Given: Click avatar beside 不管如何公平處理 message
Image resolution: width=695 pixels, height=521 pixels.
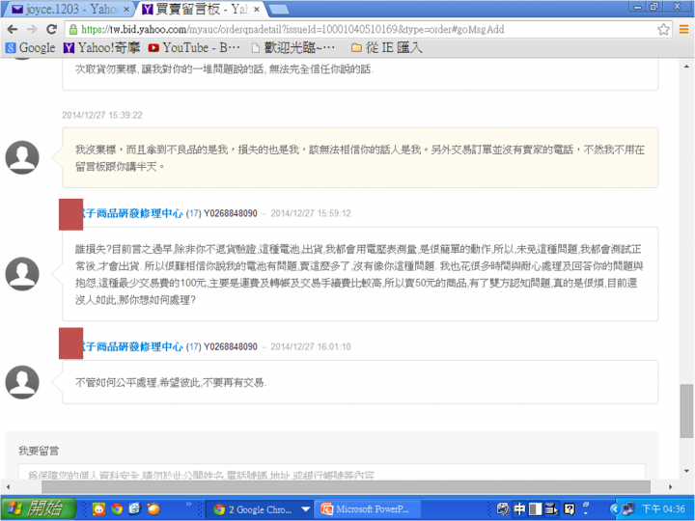Looking at the screenshot, I should tap(22, 382).
